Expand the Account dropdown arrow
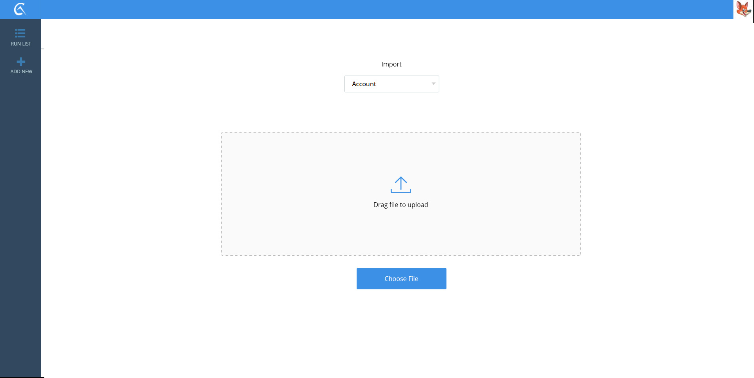The height and width of the screenshot is (378, 754). [x=433, y=84]
